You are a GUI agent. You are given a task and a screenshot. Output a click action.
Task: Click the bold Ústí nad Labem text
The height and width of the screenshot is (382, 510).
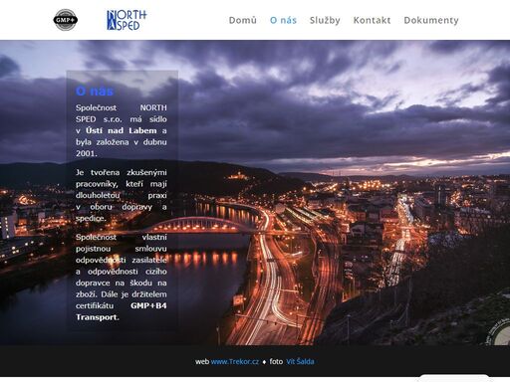pos(121,130)
